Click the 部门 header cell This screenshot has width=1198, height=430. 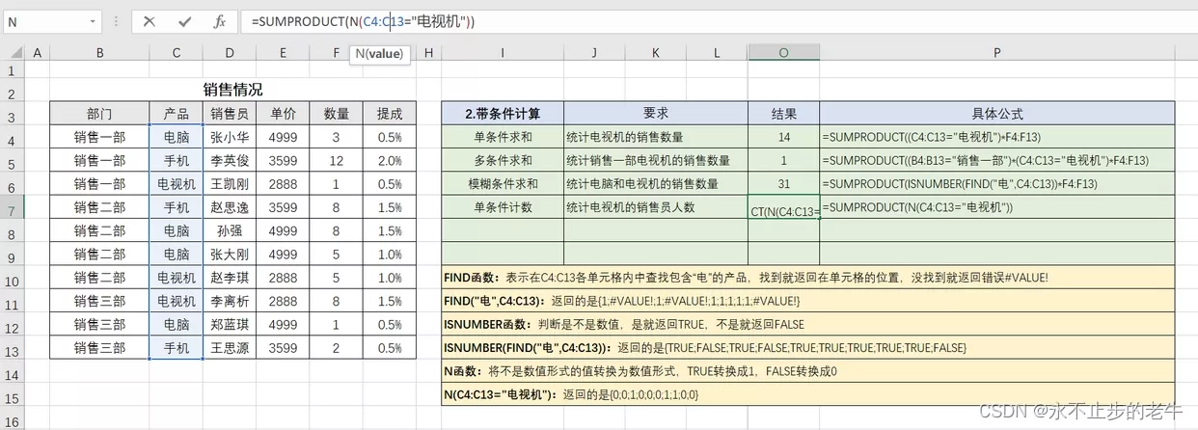pyautogui.click(x=99, y=114)
